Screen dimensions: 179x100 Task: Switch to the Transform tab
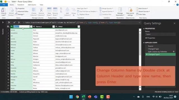coord(21,5)
